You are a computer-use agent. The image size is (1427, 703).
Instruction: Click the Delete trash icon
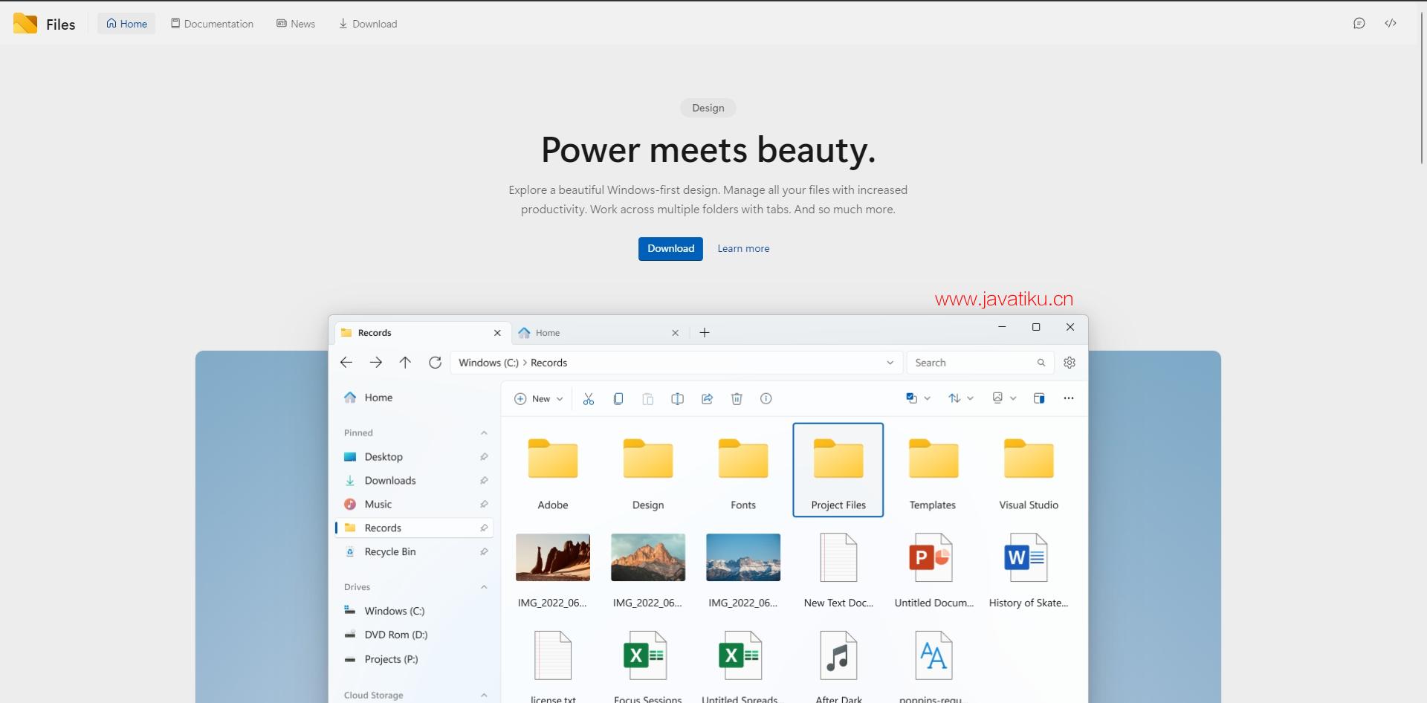click(737, 399)
